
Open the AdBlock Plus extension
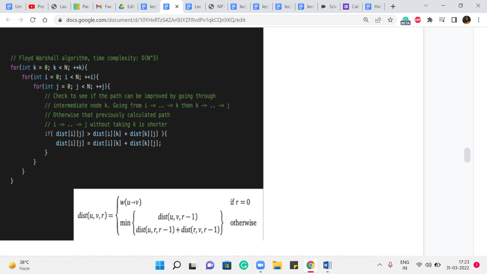pos(418,20)
